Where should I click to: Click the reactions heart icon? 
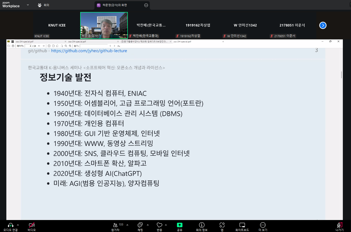click(159, 225)
